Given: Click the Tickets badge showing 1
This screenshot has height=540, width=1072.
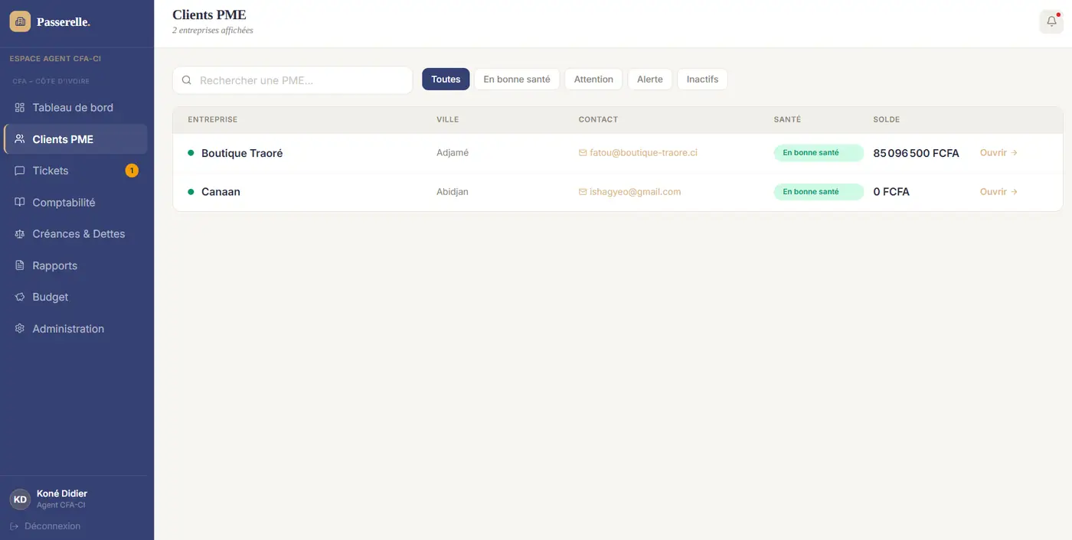Looking at the screenshot, I should click(x=132, y=171).
